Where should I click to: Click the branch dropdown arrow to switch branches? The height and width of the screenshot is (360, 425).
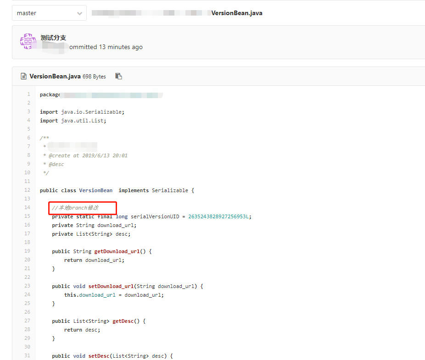pos(79,13)
